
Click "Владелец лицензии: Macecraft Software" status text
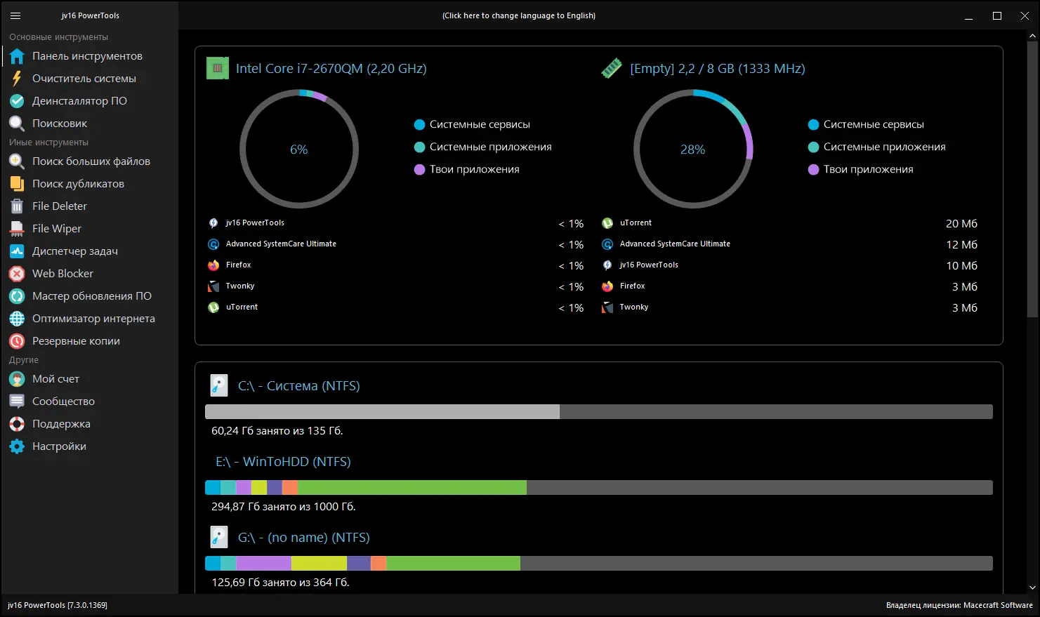pyautogui.click(x=959, y=605)
